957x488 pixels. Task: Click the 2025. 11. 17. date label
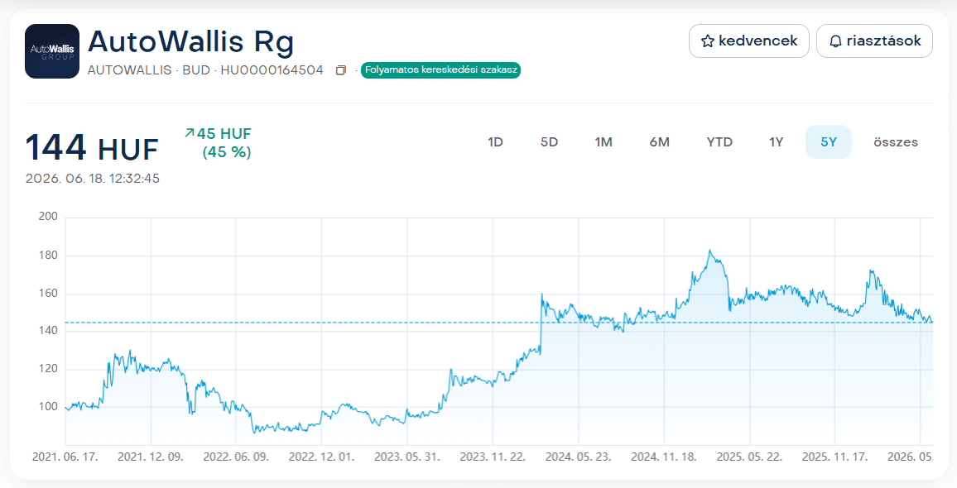point(834,457)
